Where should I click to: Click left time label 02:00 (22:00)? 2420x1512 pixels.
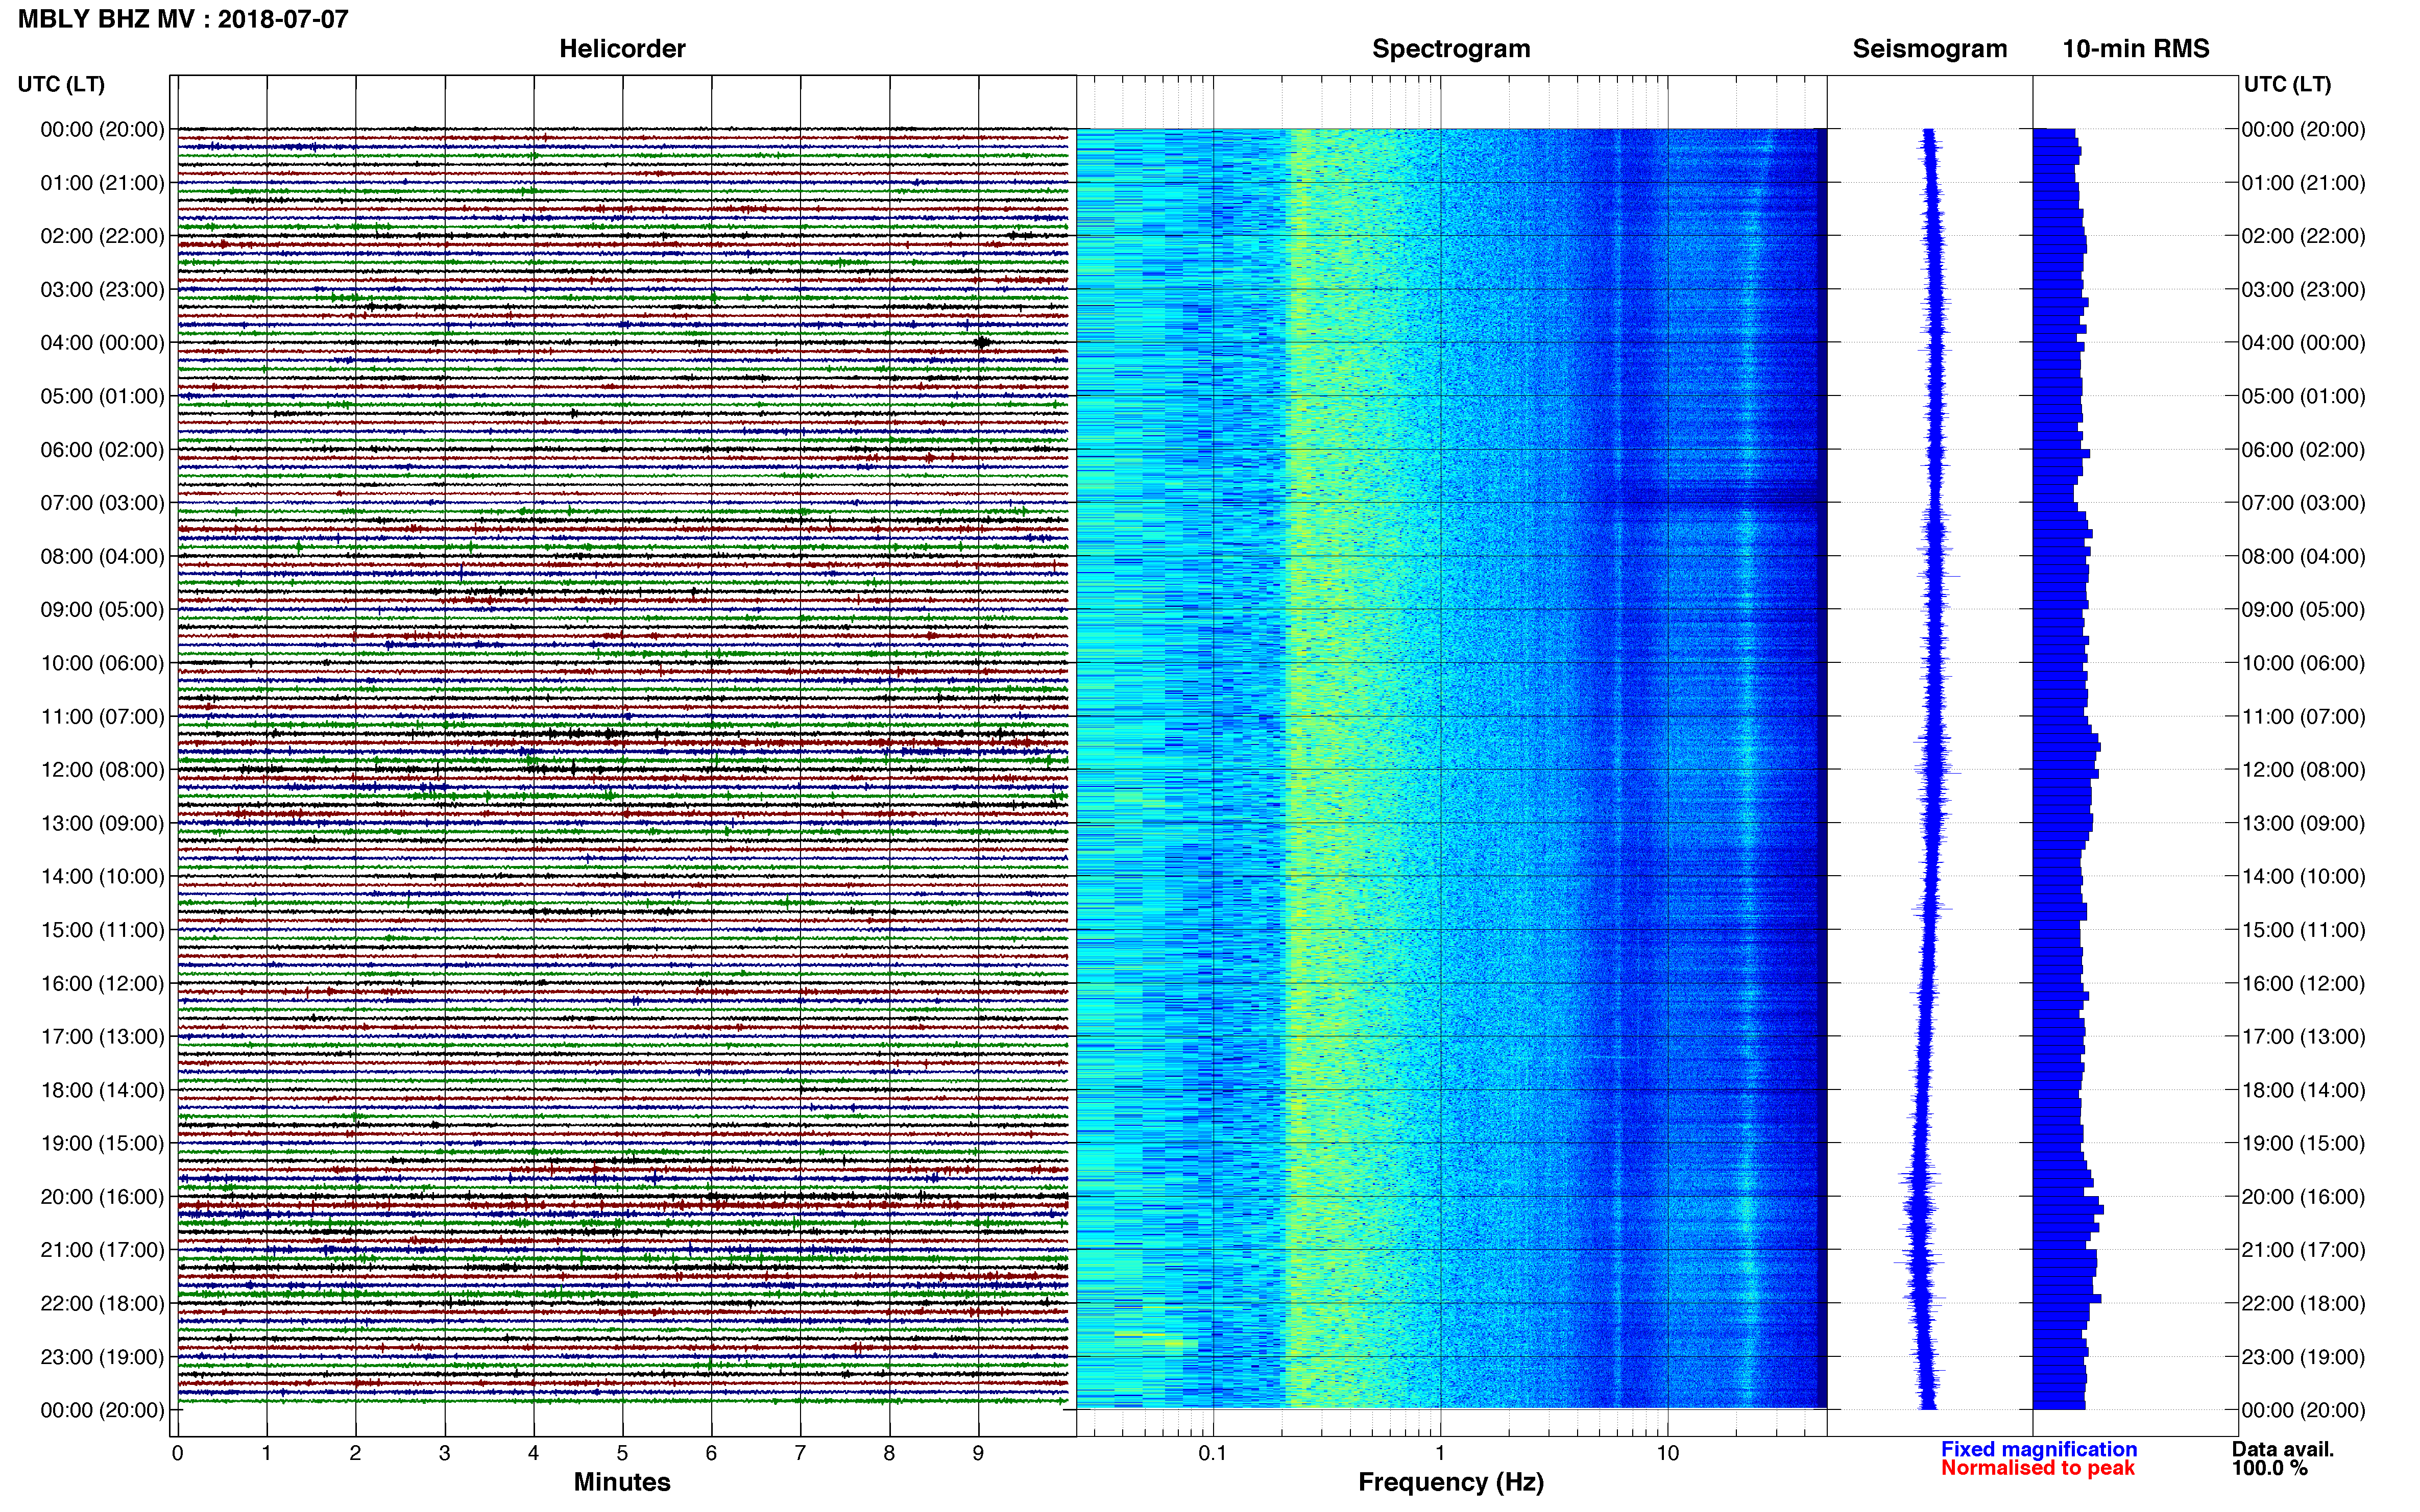tap(102, 236)
